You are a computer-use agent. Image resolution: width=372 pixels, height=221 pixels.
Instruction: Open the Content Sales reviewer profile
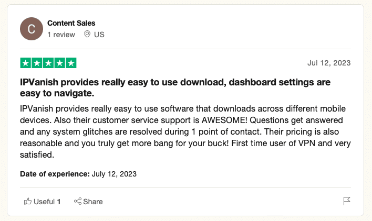[x=71, y=23]
